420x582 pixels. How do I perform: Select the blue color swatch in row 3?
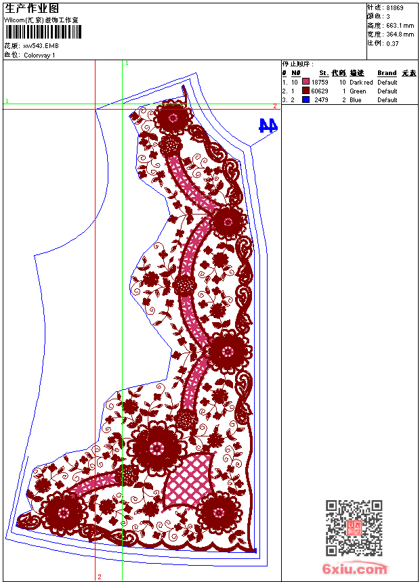[x=306, y=99]
